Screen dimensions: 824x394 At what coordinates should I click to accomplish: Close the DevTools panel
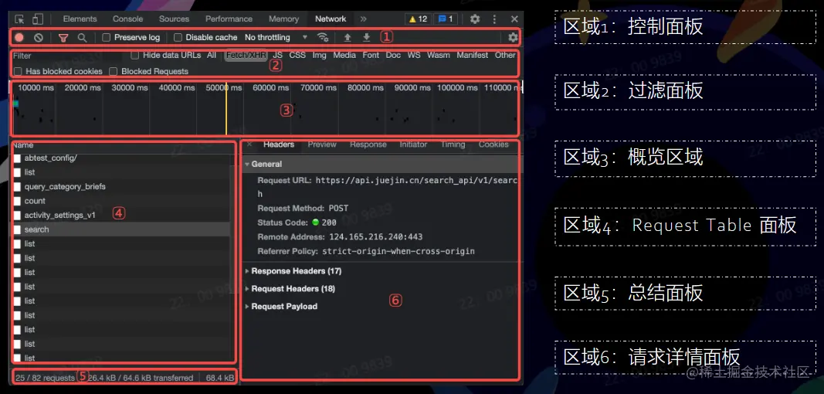[x=514, y=19]
